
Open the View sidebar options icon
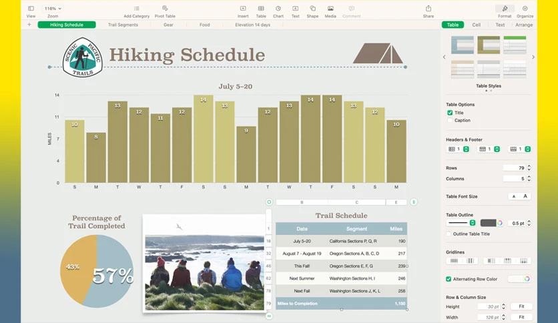[x=31, y=9]
